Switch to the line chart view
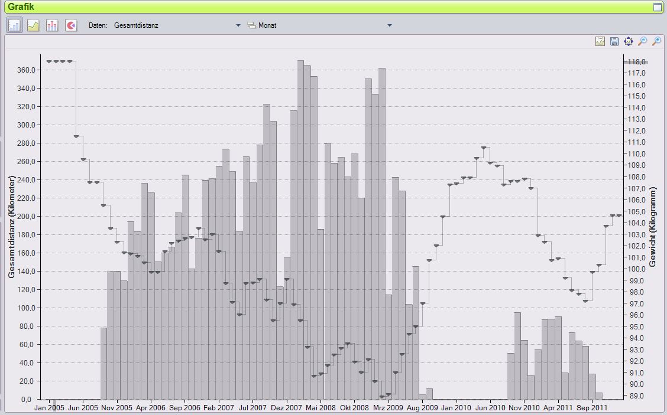This screenshot has width=667, height=415. pos(33,25)
